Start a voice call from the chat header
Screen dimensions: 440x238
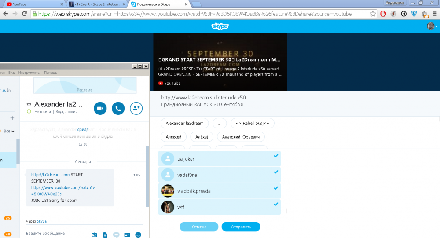(118, 108)
